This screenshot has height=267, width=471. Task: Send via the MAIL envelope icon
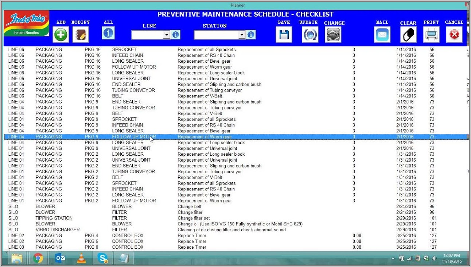click(382, 35)
